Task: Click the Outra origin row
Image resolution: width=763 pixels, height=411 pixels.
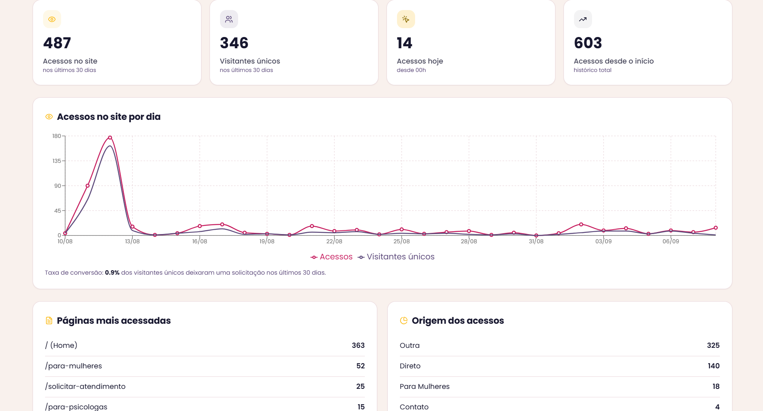Action: tap(559, 345)
